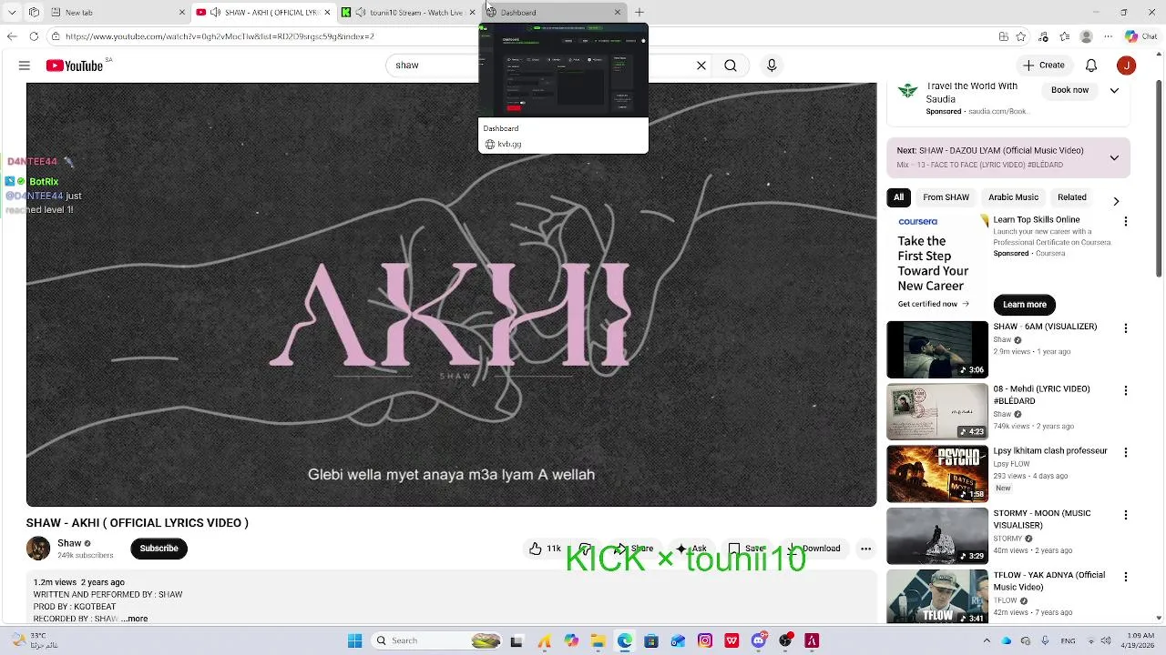Open TFLOW - YAK ADNYA video title
The width and height of the screenshot is (1166, 655).
click(x=1049, y=581)
